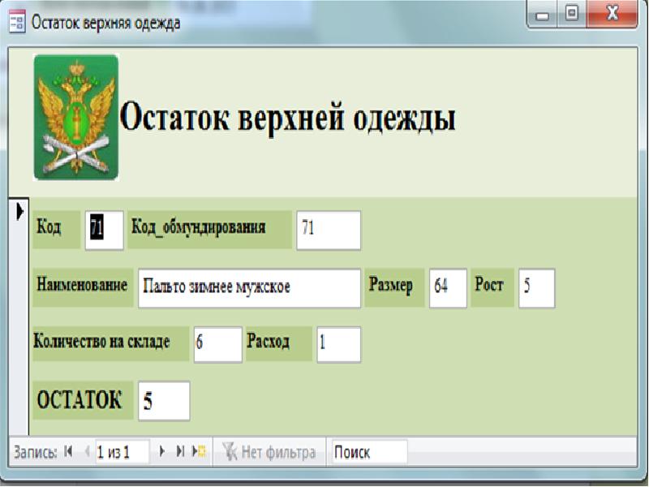Go to the first record
The width and height of the screenshot is (649, 487).
68,452
